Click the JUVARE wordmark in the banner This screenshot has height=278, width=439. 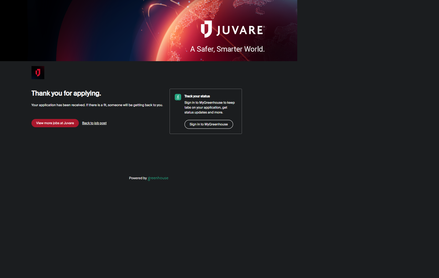(x=240, y=30)
